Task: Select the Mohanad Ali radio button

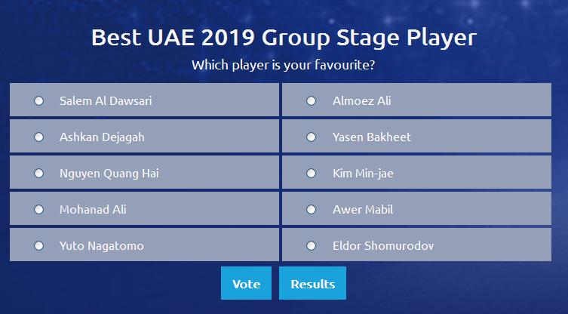Action: 38,210
